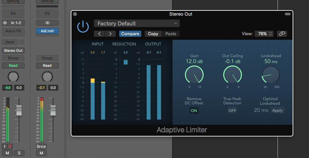Click the plugin window pill button

[288, 14]
